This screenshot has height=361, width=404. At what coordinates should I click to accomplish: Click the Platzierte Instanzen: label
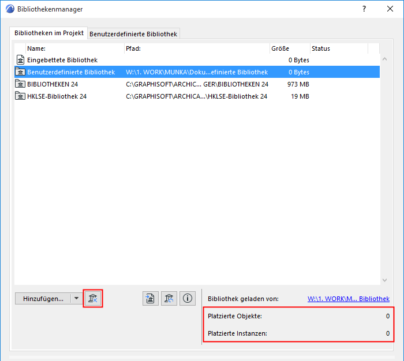(237, 333)
